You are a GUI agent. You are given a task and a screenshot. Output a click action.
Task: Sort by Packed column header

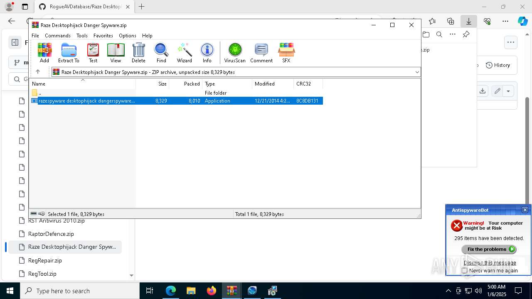(x=186, y=84)
